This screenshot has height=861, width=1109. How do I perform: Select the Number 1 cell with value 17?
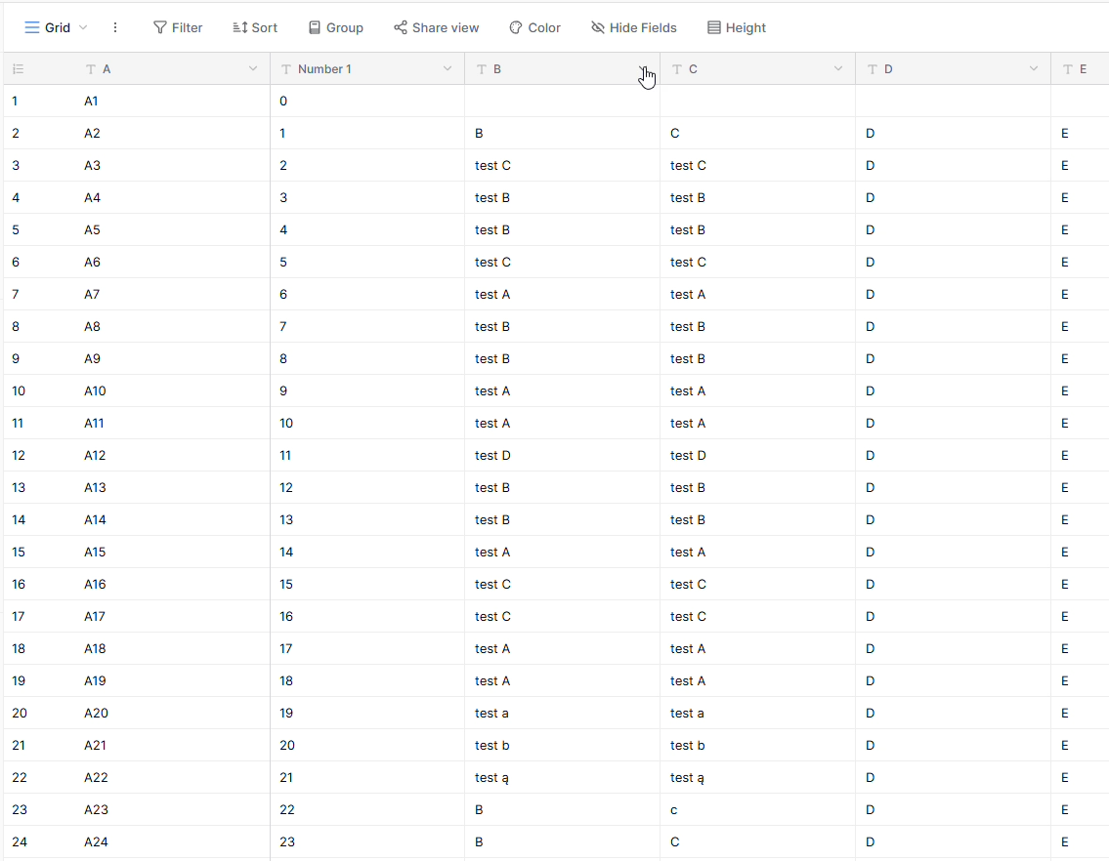pos(367,649)
